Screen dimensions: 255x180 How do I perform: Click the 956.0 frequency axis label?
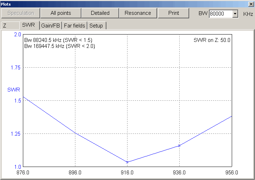(232, 173)
